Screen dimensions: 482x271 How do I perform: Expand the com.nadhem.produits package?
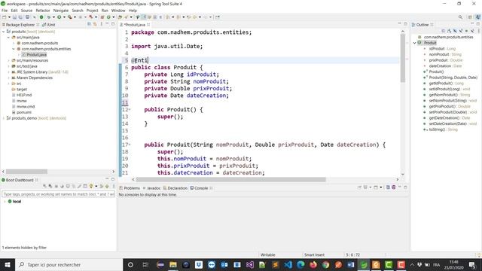pyautogui.click(x=14, y=43)
